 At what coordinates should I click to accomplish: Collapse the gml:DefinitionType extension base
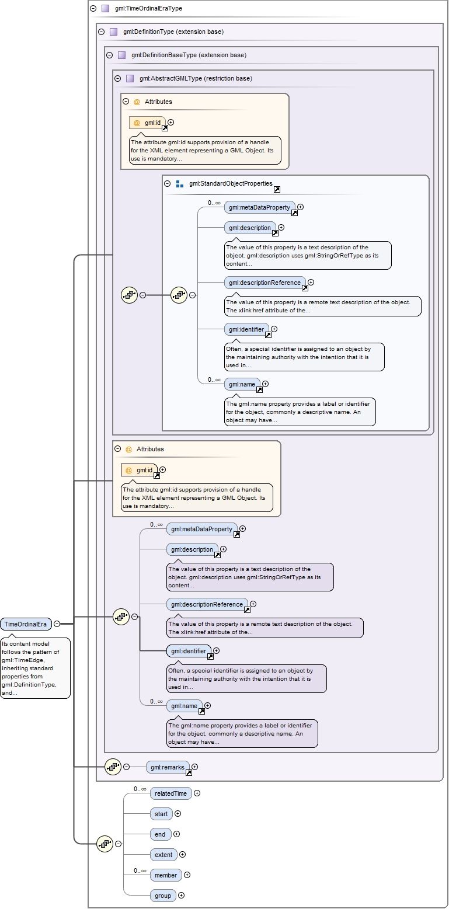tap(101, 32)
